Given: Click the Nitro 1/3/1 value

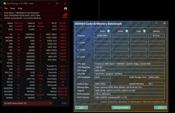Looking at the screenshot, I should pyautogui.click(x=63, y=98).
